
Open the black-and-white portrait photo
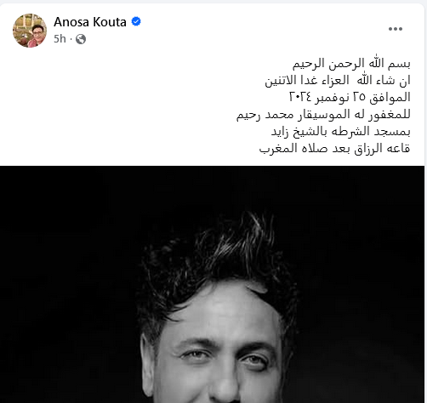[x=212, y=284]
